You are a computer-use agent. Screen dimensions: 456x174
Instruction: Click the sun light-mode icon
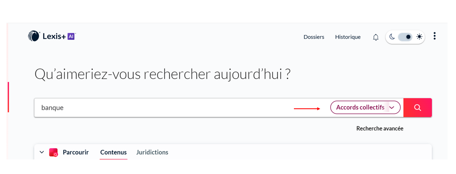[x=419, y=37]
